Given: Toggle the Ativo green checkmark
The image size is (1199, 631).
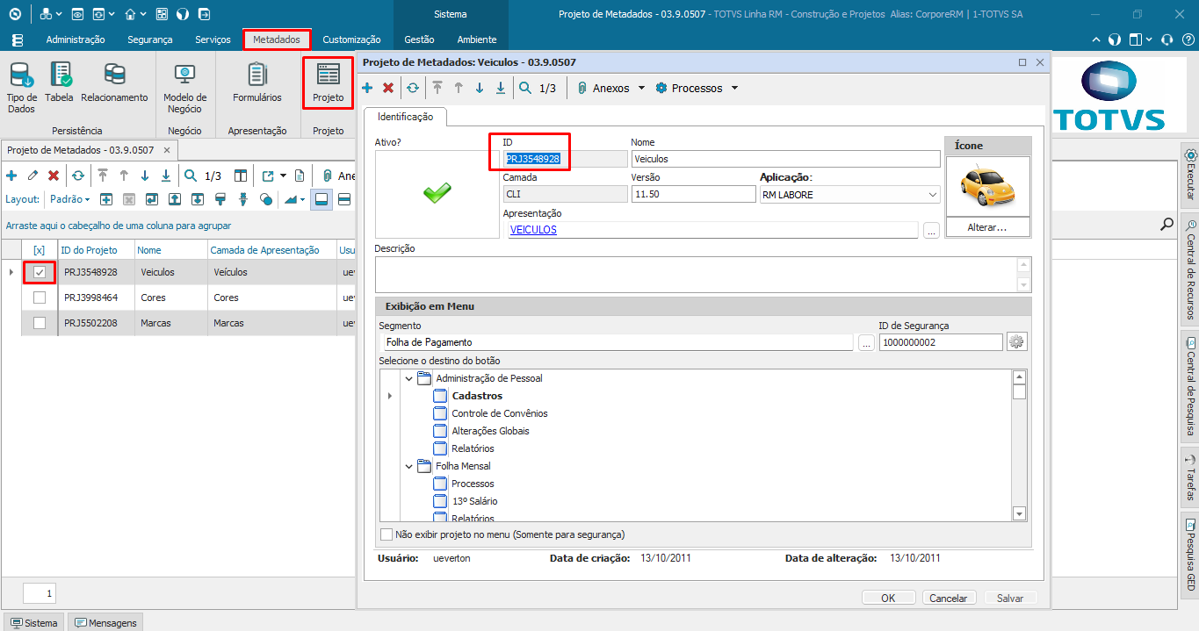Looking at the screenshot, I should [437, 193].
